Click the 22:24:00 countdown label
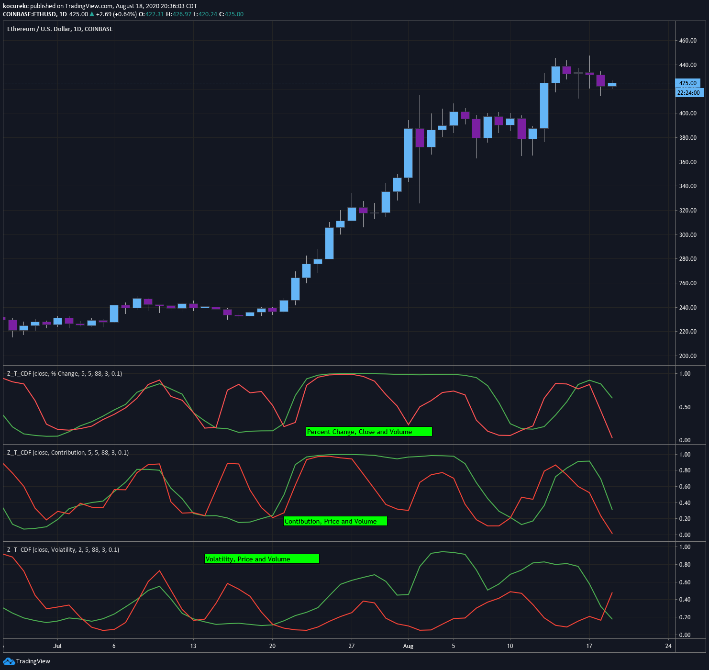 pos(689,93)
